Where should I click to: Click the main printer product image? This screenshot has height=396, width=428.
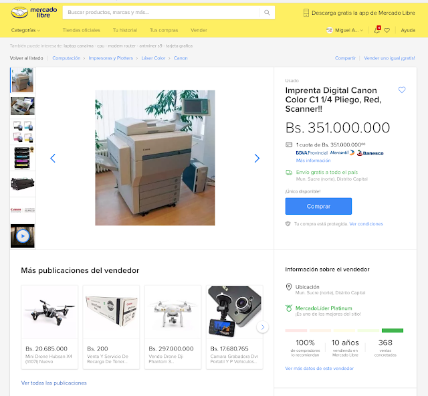[154, 158]
